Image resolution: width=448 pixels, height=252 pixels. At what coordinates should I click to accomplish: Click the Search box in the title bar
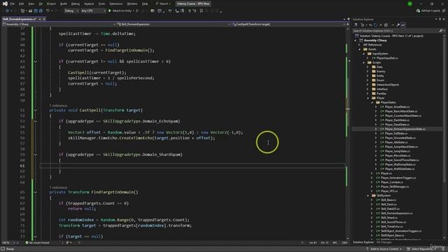click(163, 3)
